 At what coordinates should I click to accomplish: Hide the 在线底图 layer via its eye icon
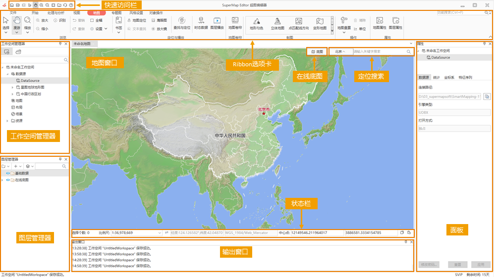tap(8, 180)
